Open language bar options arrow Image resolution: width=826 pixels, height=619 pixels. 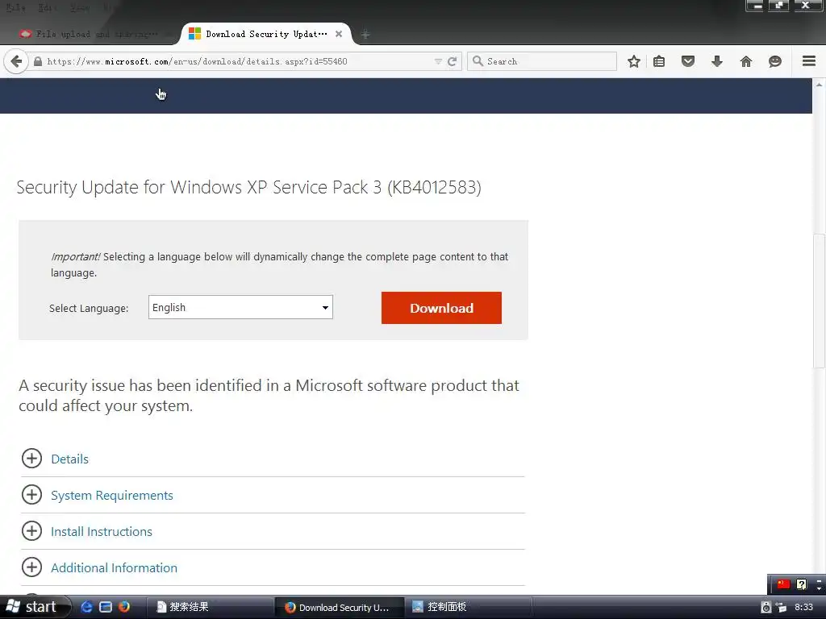[819, 587]
